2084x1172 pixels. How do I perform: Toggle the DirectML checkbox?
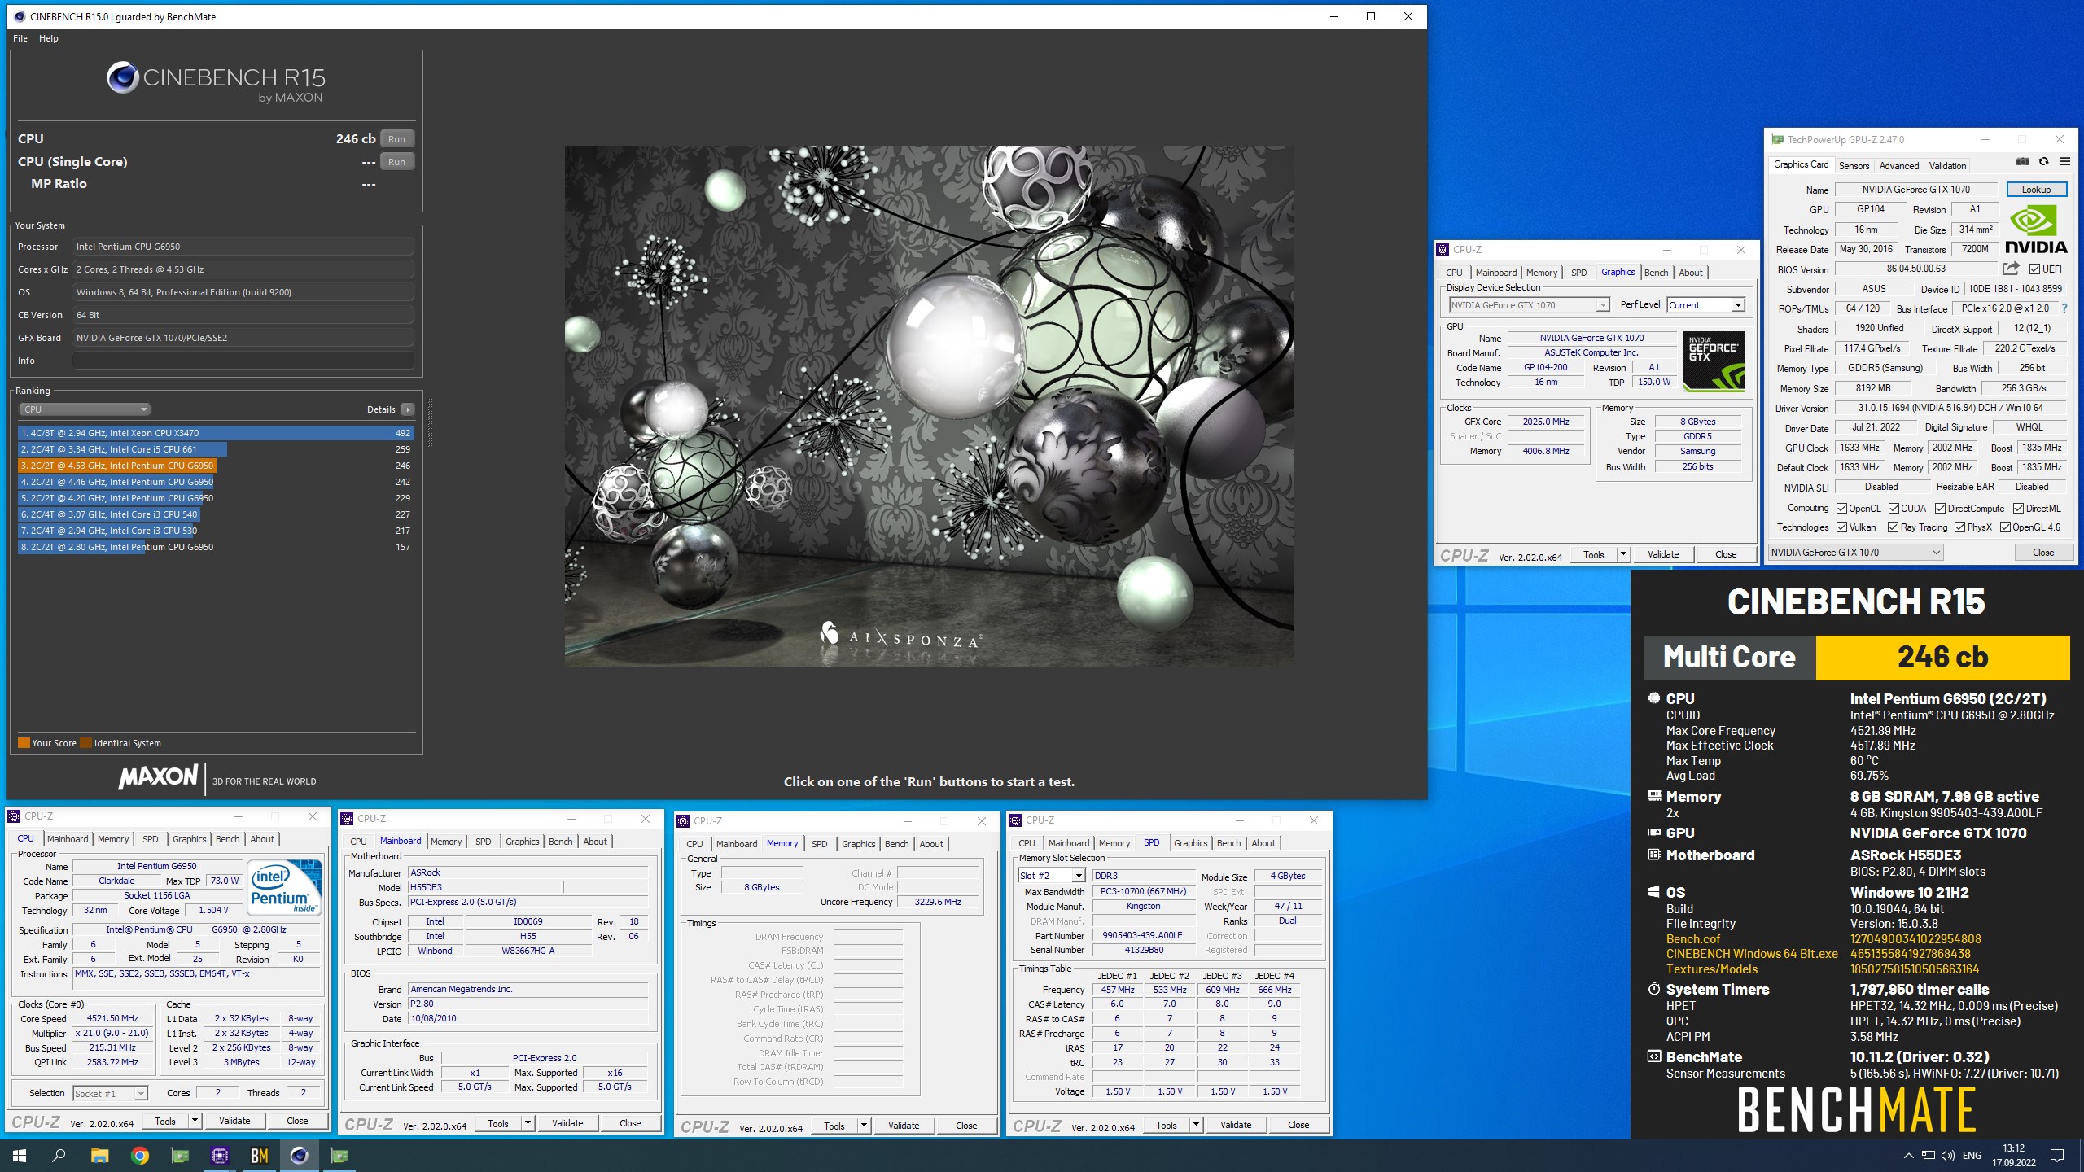(2018, 509)
